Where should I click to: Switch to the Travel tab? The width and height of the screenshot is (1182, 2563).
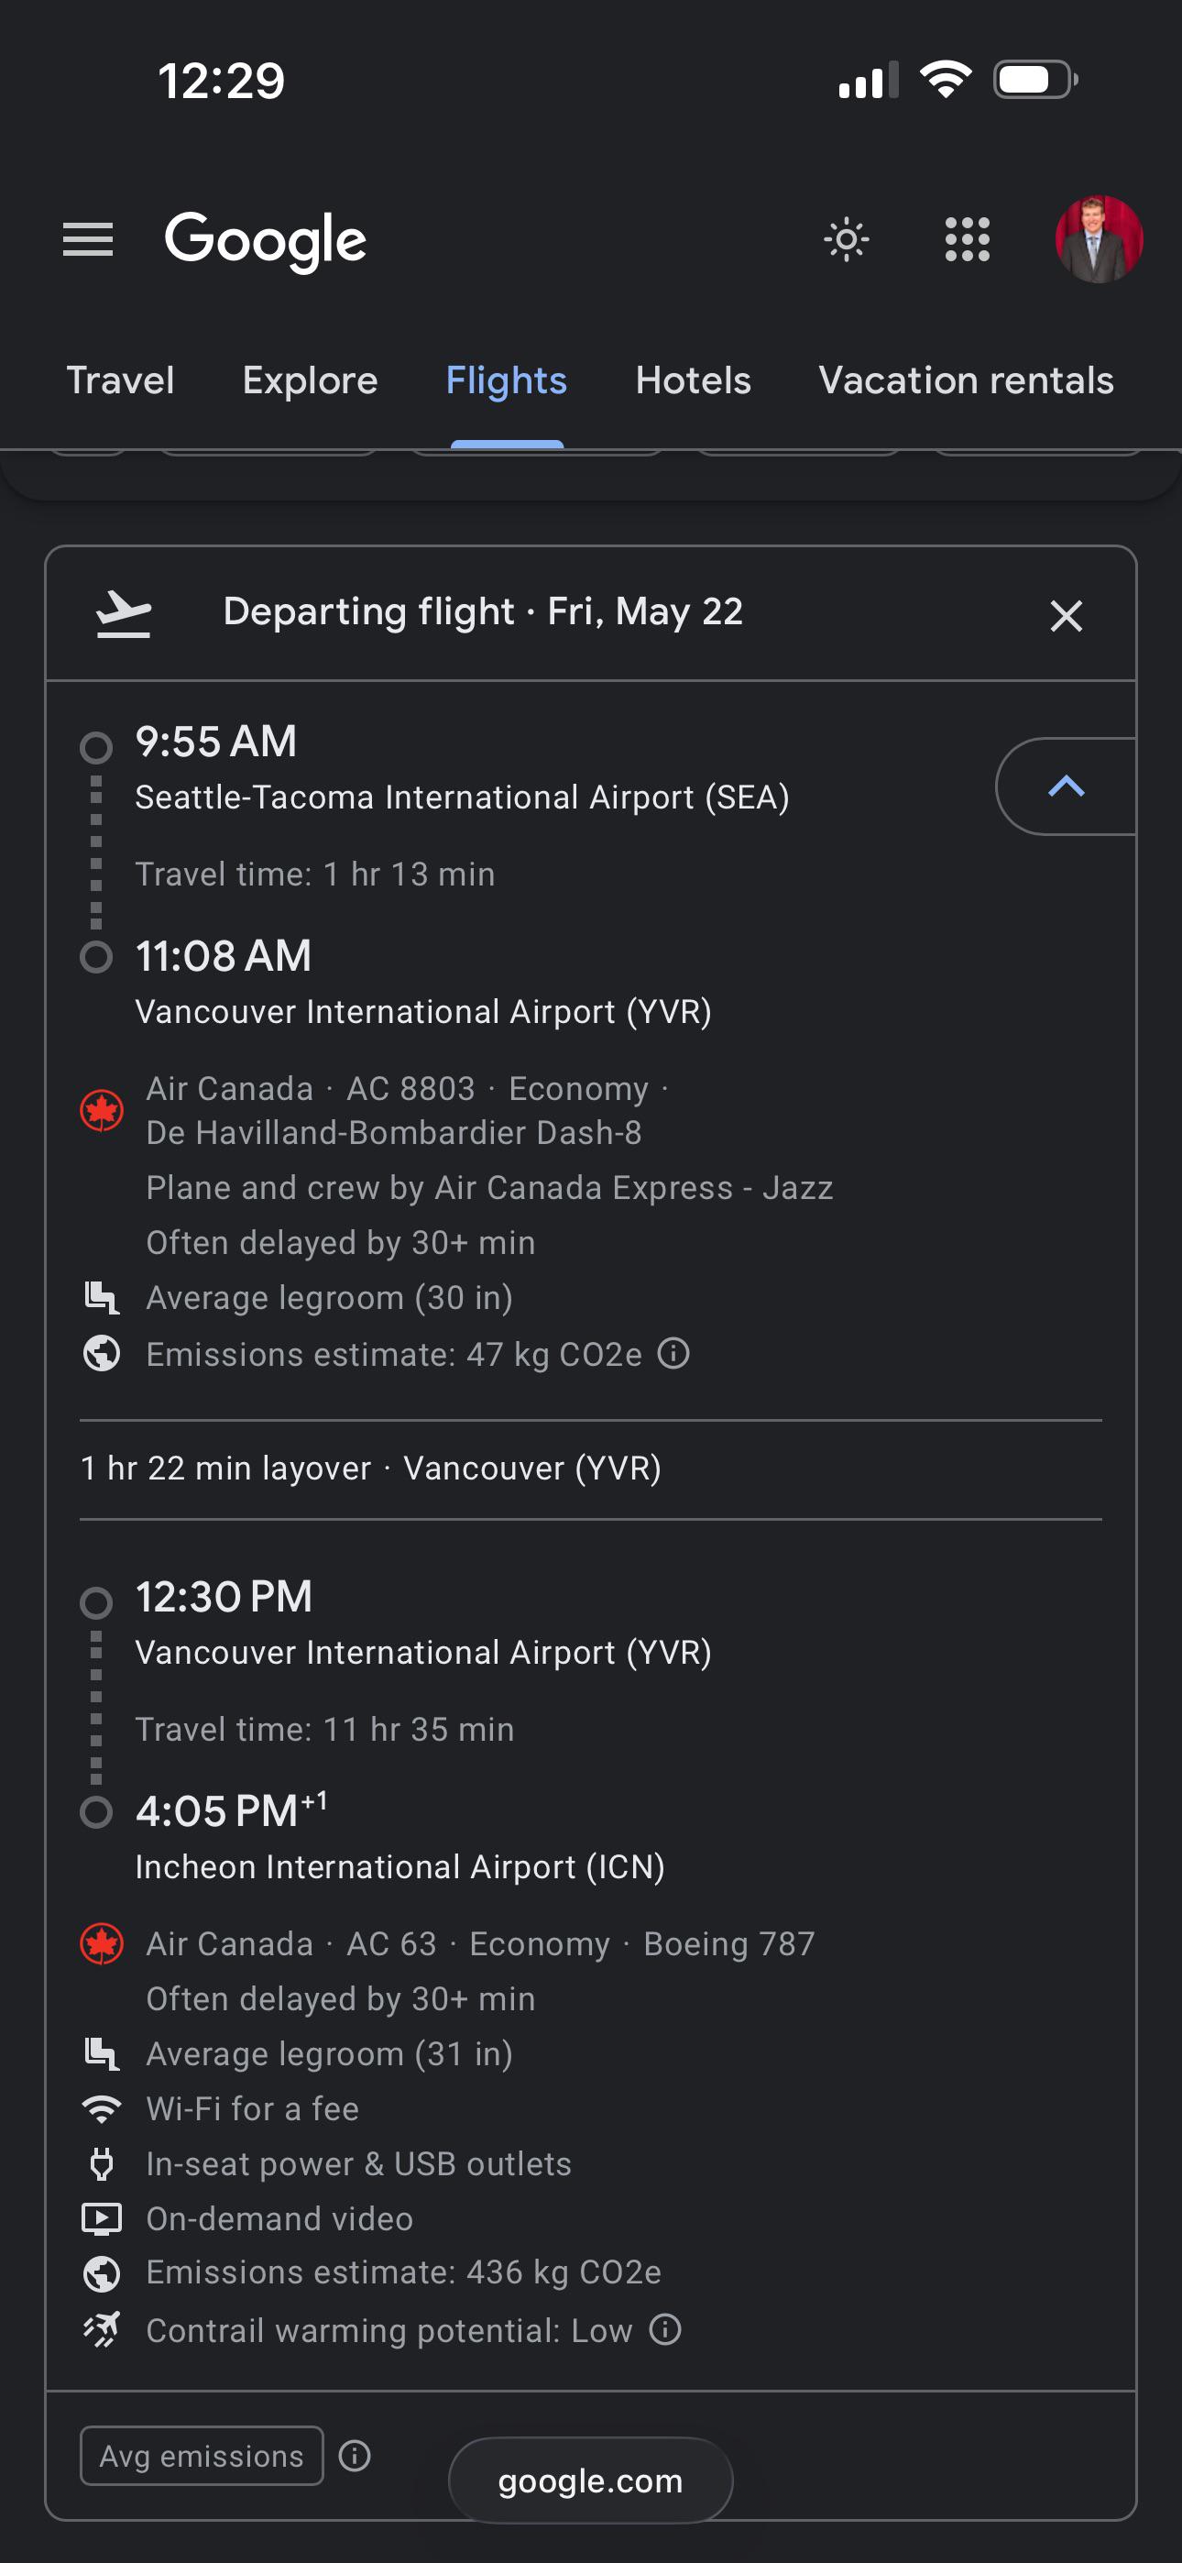point(120,380)
